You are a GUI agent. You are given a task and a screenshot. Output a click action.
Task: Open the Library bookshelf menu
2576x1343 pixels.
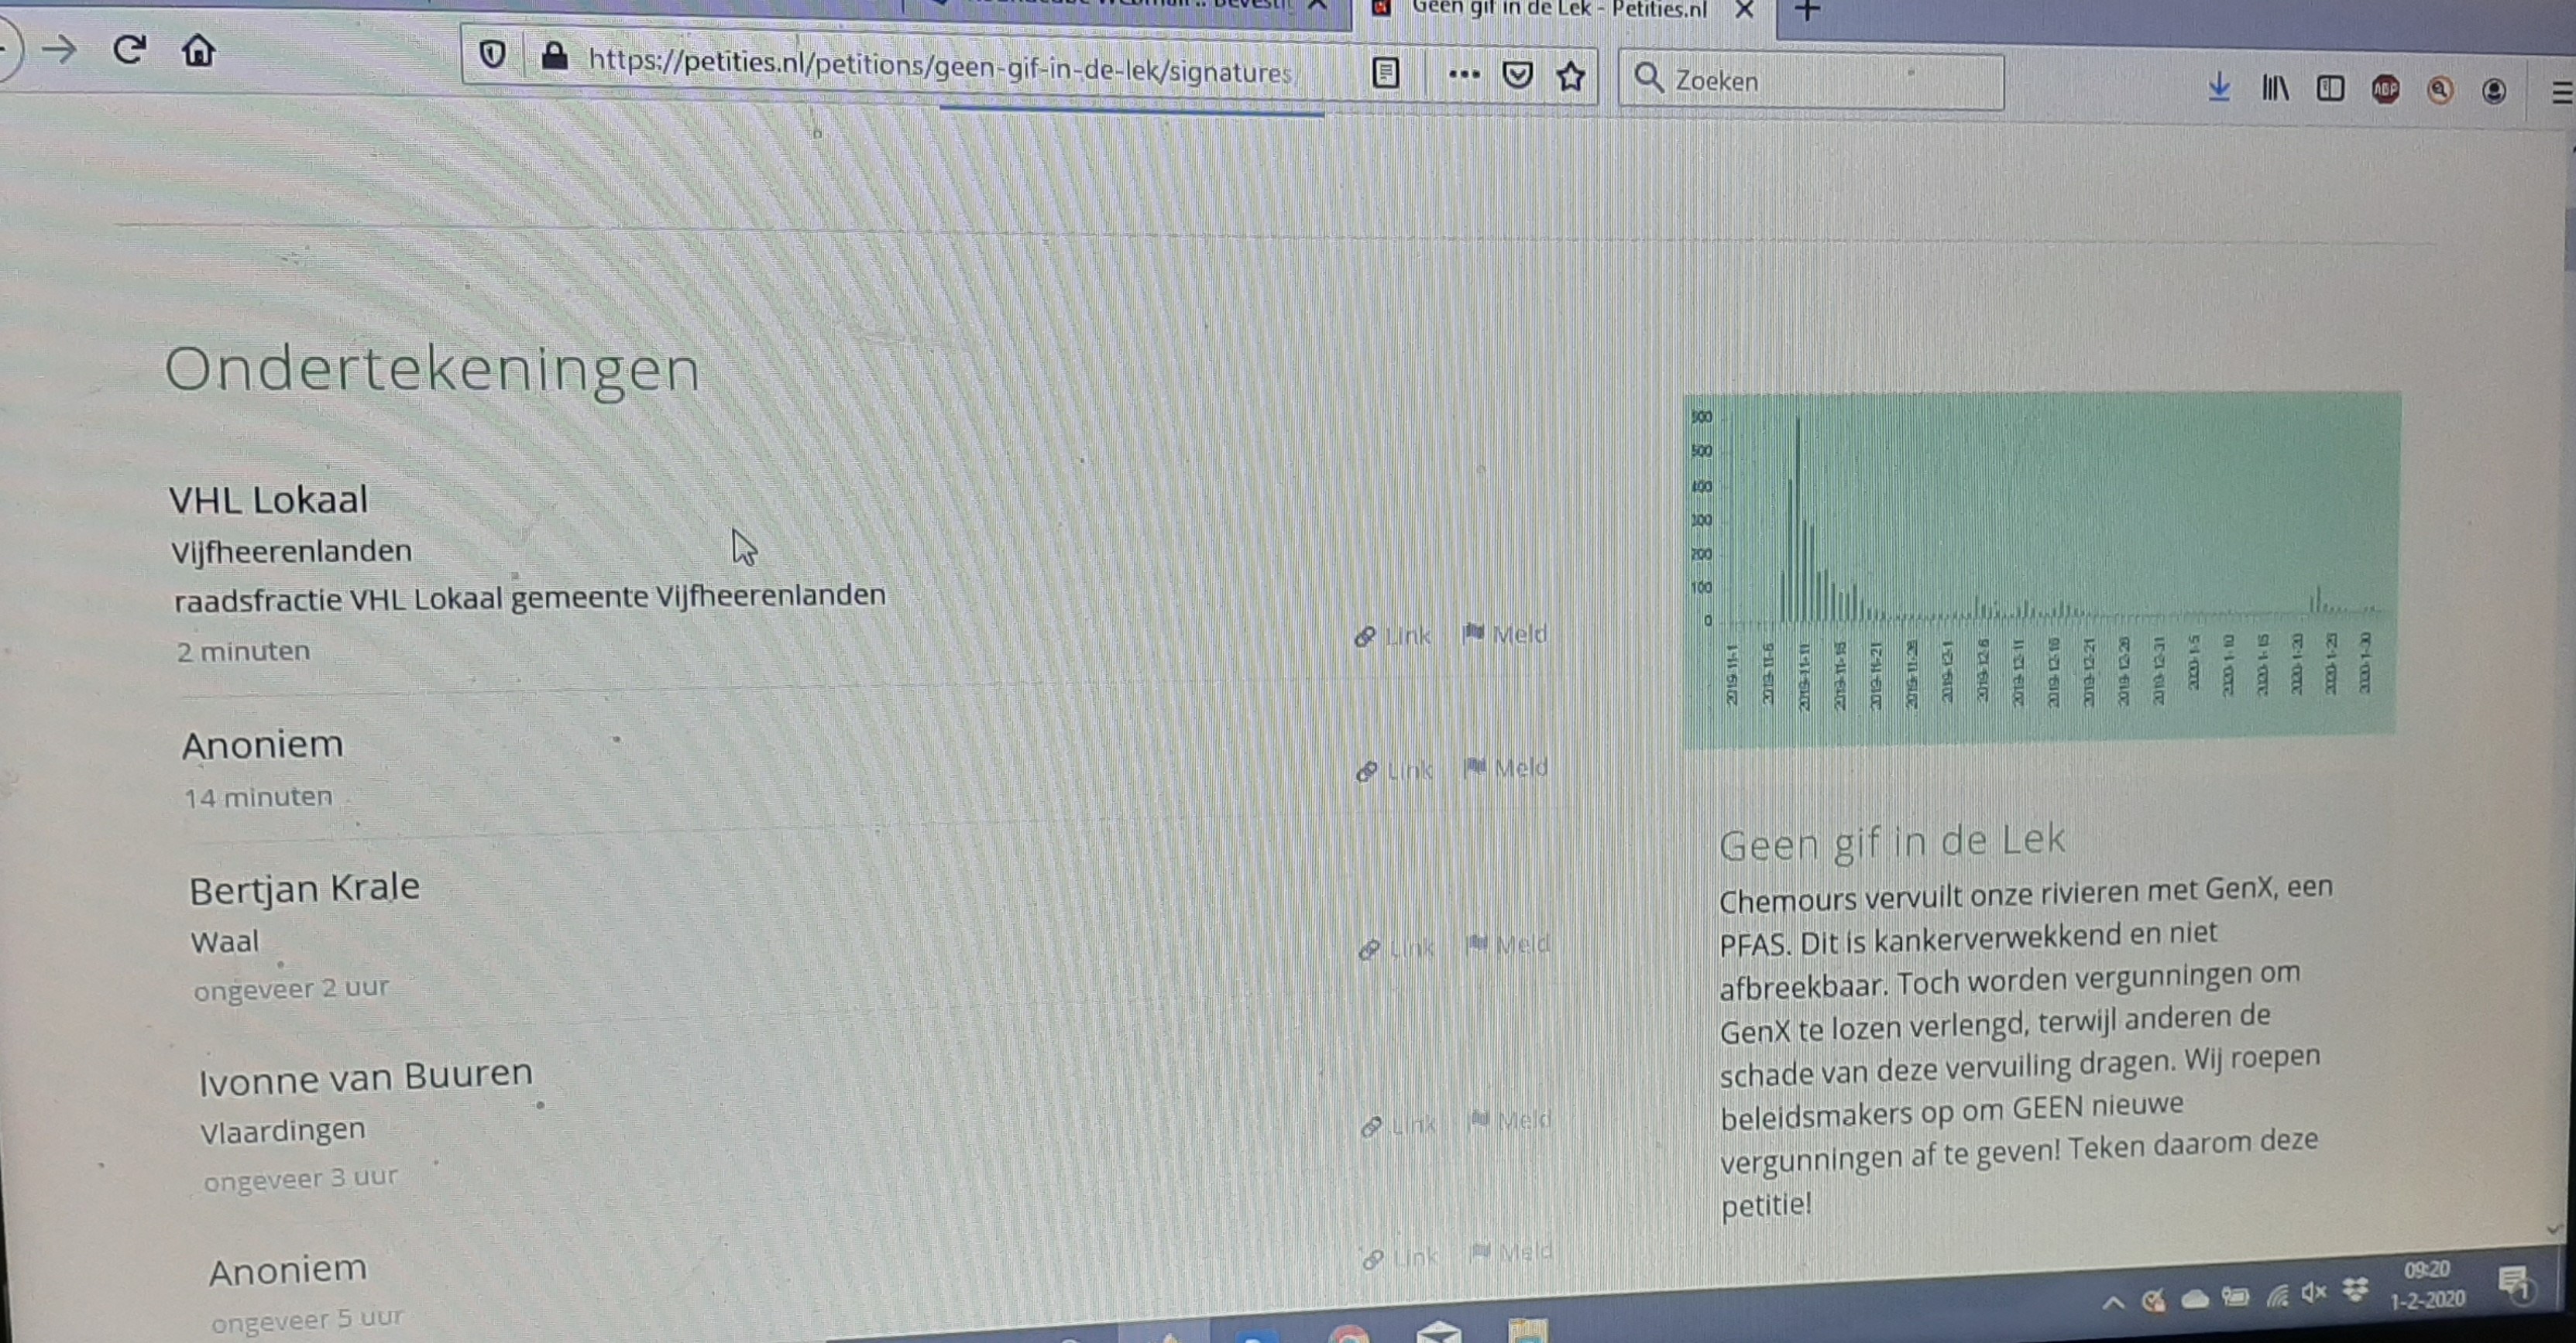[x=2275, y=89]
